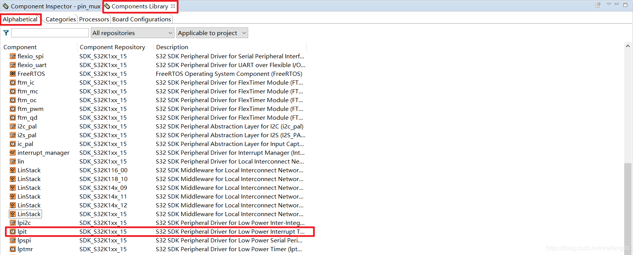Click the lin component icon
Screen dimensions: 633x255
tap(13, 162)
